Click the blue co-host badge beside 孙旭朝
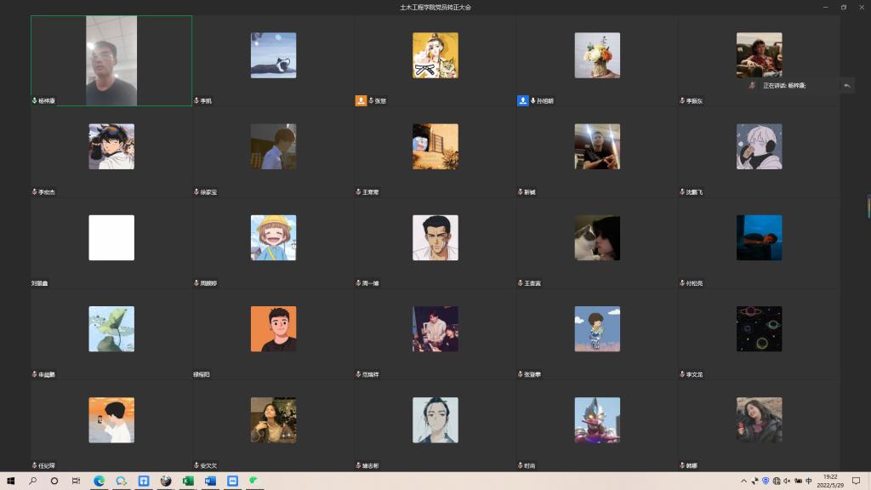The height and width of the screenshot is (490, 871). tap(523, 100)
